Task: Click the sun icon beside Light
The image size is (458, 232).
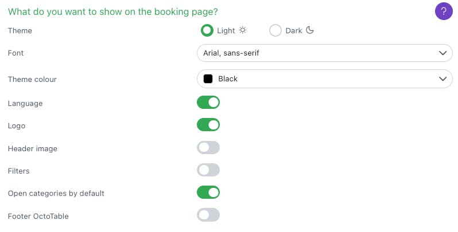Action: tap(243, 30)
